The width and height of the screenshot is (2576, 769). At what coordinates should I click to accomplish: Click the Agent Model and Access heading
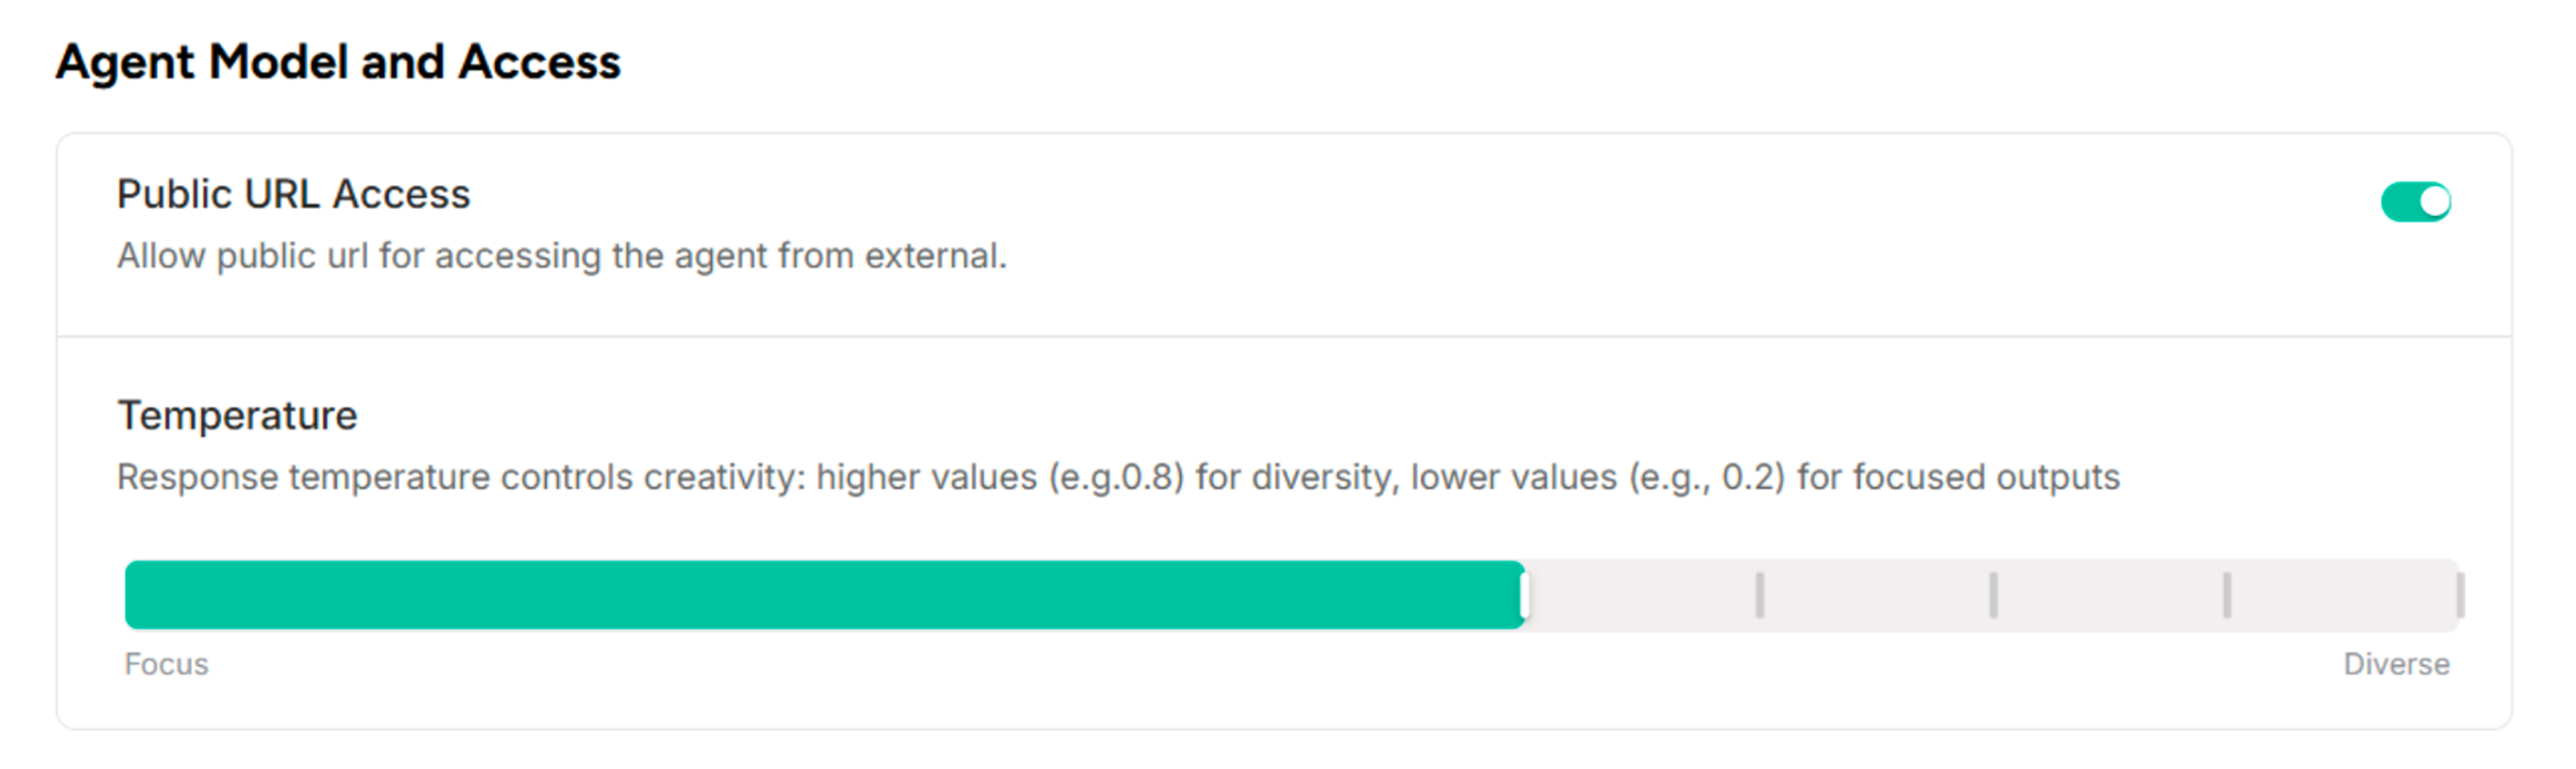[x=338, y=62]
